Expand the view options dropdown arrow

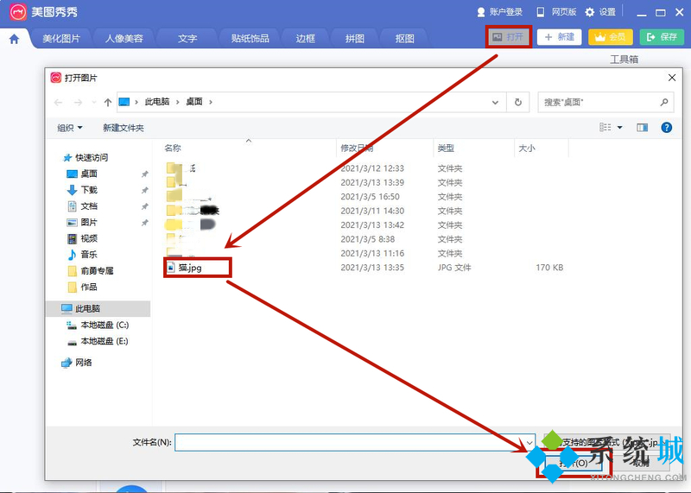(619, 127)
